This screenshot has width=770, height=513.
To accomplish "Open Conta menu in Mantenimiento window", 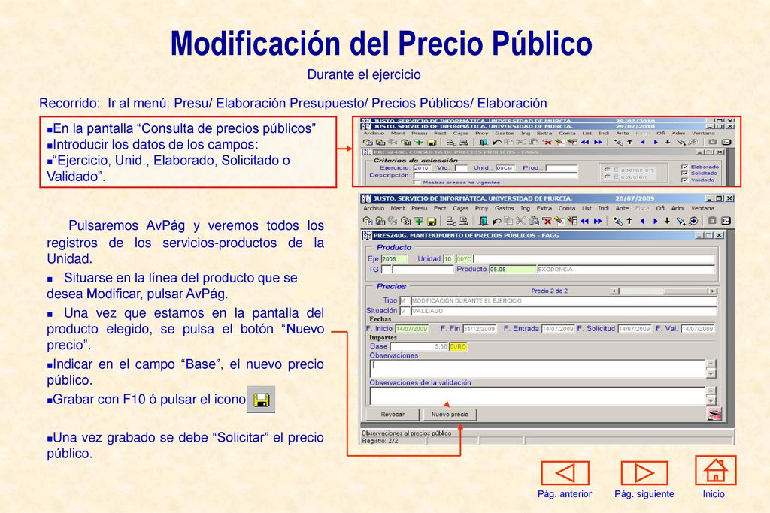I will (x=567, y=208).
